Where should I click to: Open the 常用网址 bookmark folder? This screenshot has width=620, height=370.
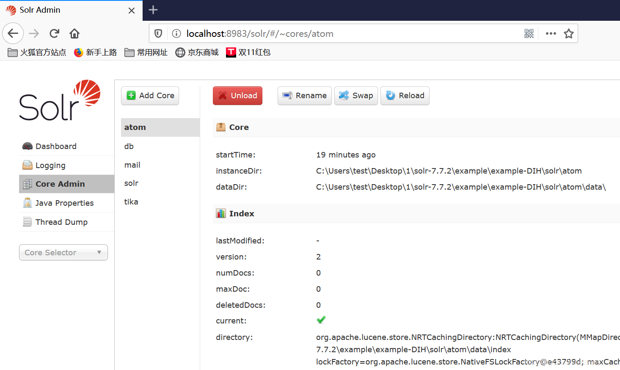pyautogui.click(x=146, y=52)
